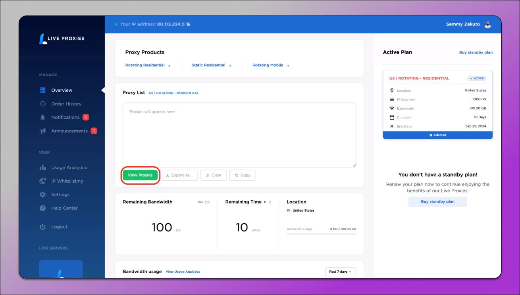The width and height of the screenshot is (520, 295).
Task: Click the Notifications bell icon
Action: point(43,117)
